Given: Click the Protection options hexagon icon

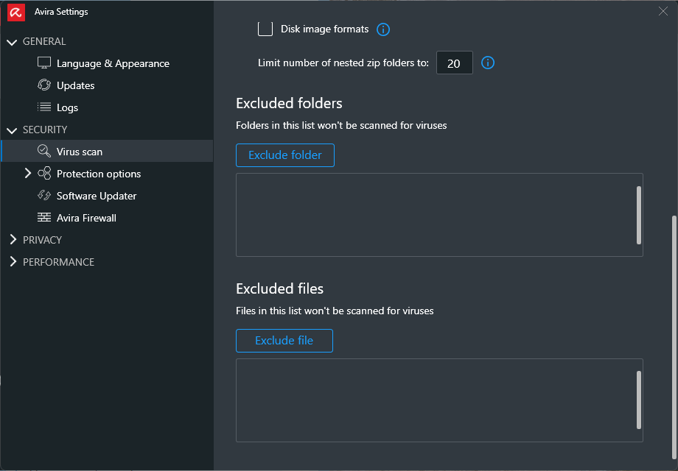Looking at the screenshot, I should tap(44, 173).
